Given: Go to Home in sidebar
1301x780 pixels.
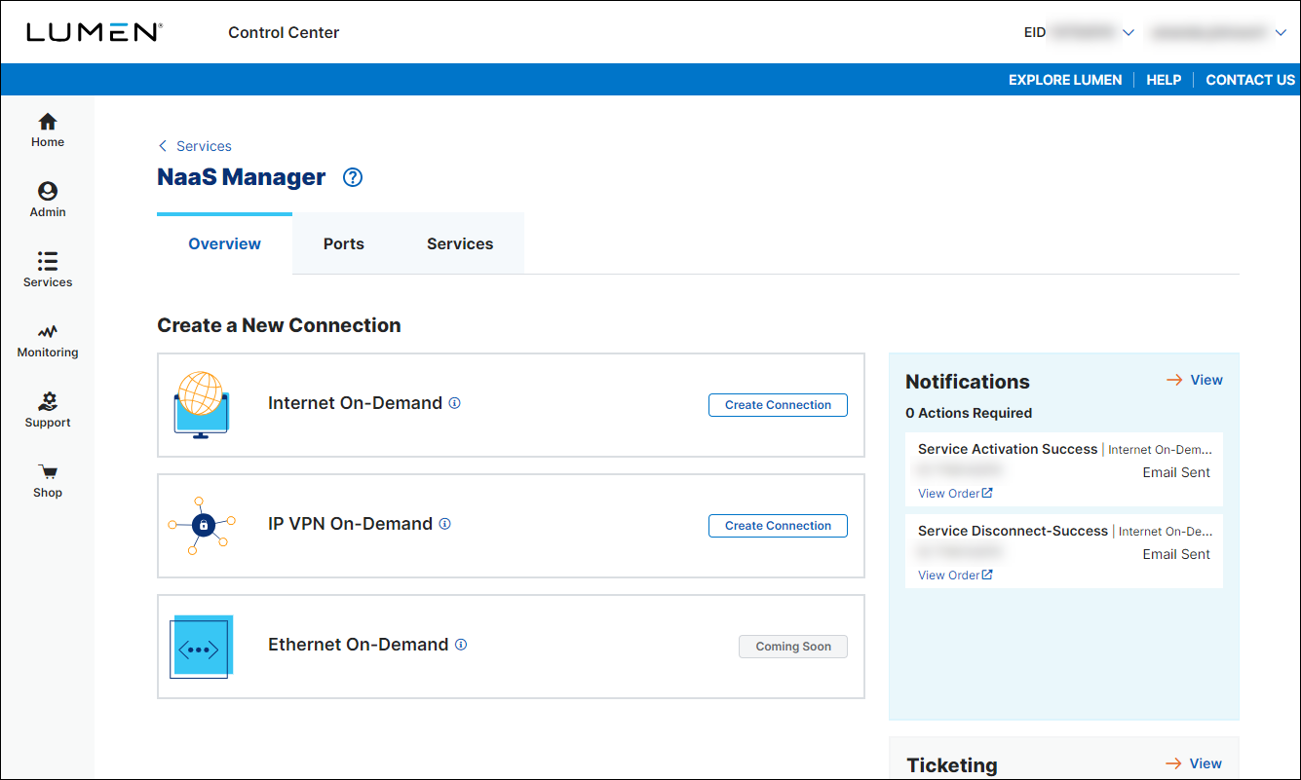Looking at the screenshot, I should 47,130.
